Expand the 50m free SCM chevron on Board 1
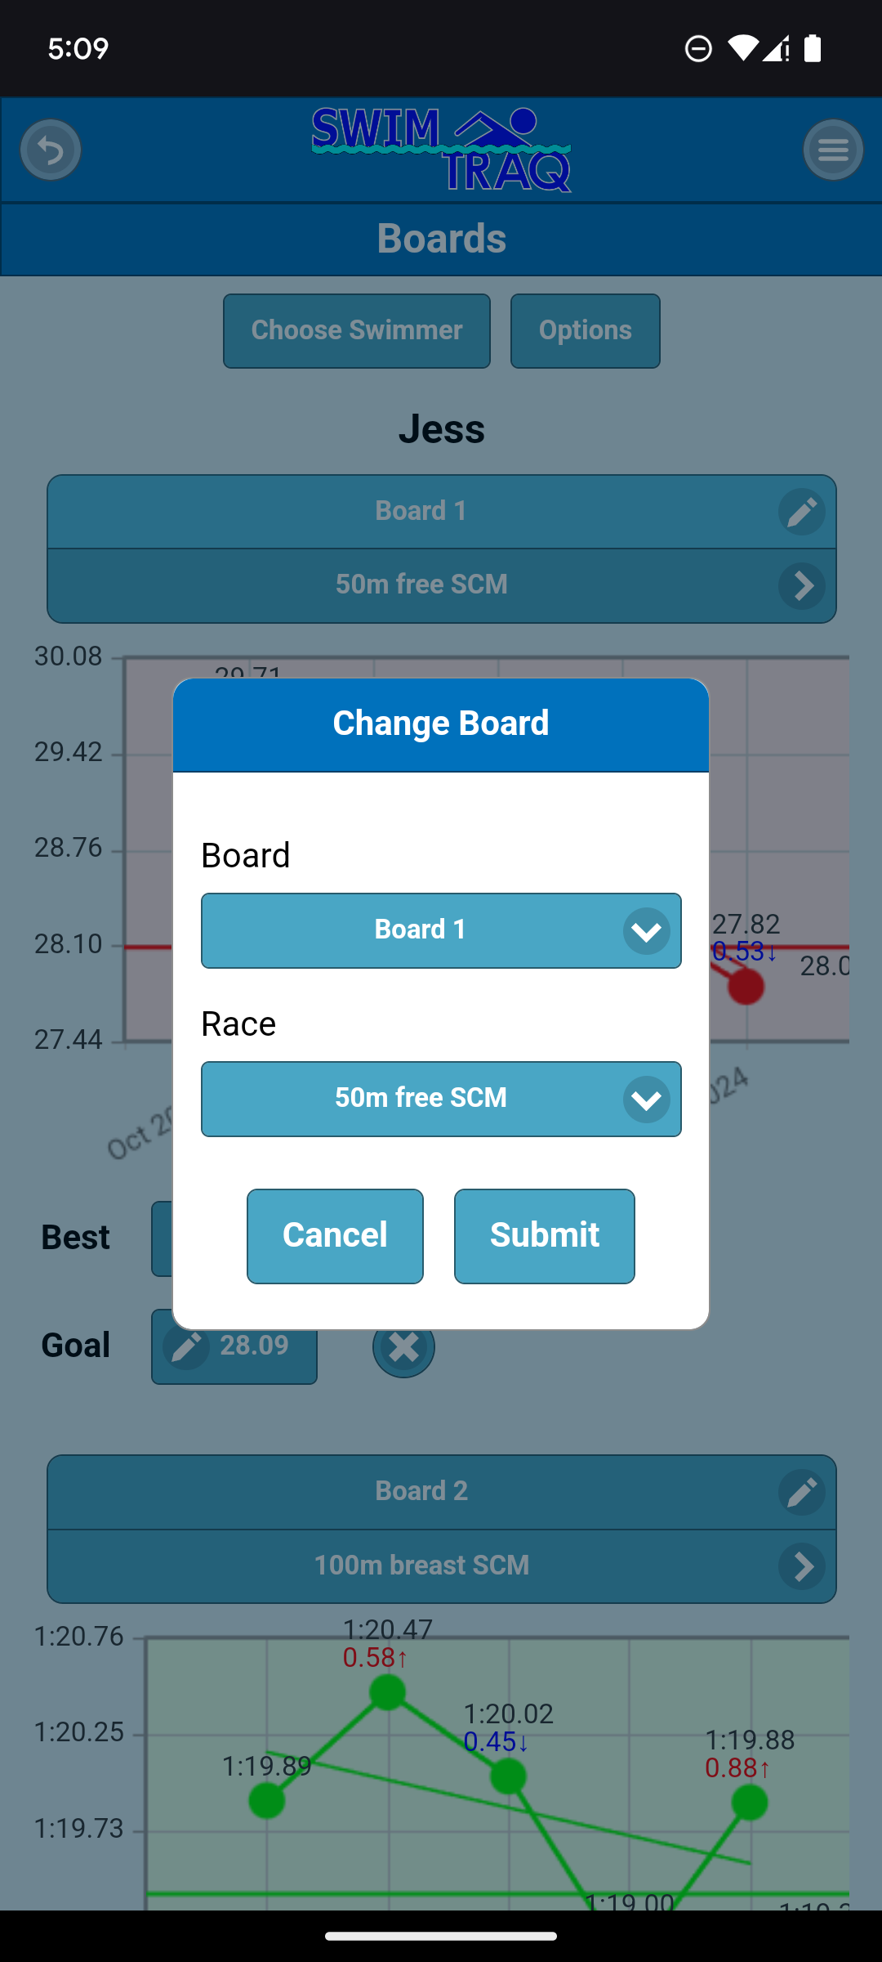The height and width of the screenshot is (1962, 882). click(802, 585)
